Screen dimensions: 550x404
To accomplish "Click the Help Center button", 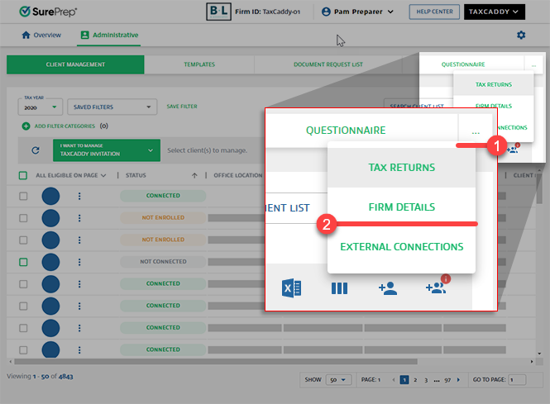I will pyautogui.click(x=434, y=12).
